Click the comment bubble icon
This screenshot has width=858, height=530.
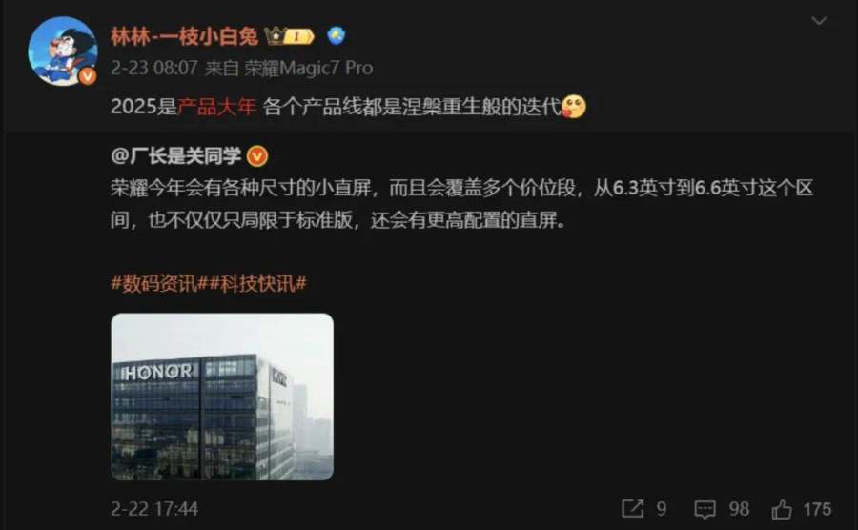click(705, 509)
